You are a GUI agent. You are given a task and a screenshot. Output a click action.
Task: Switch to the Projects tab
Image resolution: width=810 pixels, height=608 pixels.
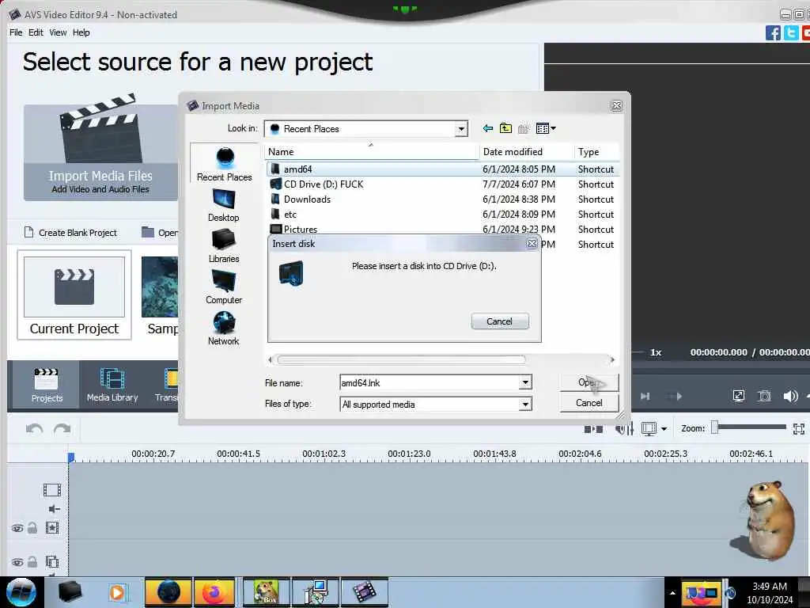pos(47,386)
